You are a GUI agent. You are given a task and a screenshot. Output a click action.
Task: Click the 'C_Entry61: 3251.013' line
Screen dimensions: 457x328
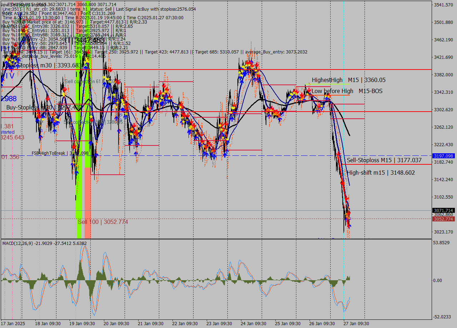click(x=64, y=31)
